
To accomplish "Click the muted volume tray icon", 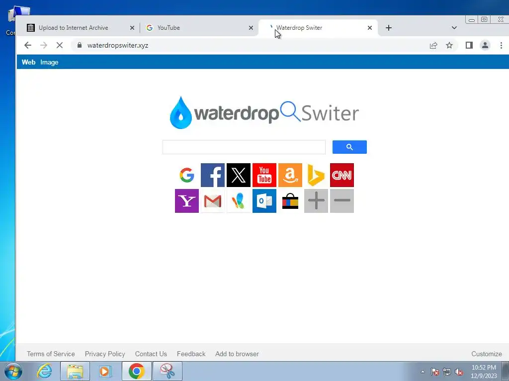I will 459,372.
